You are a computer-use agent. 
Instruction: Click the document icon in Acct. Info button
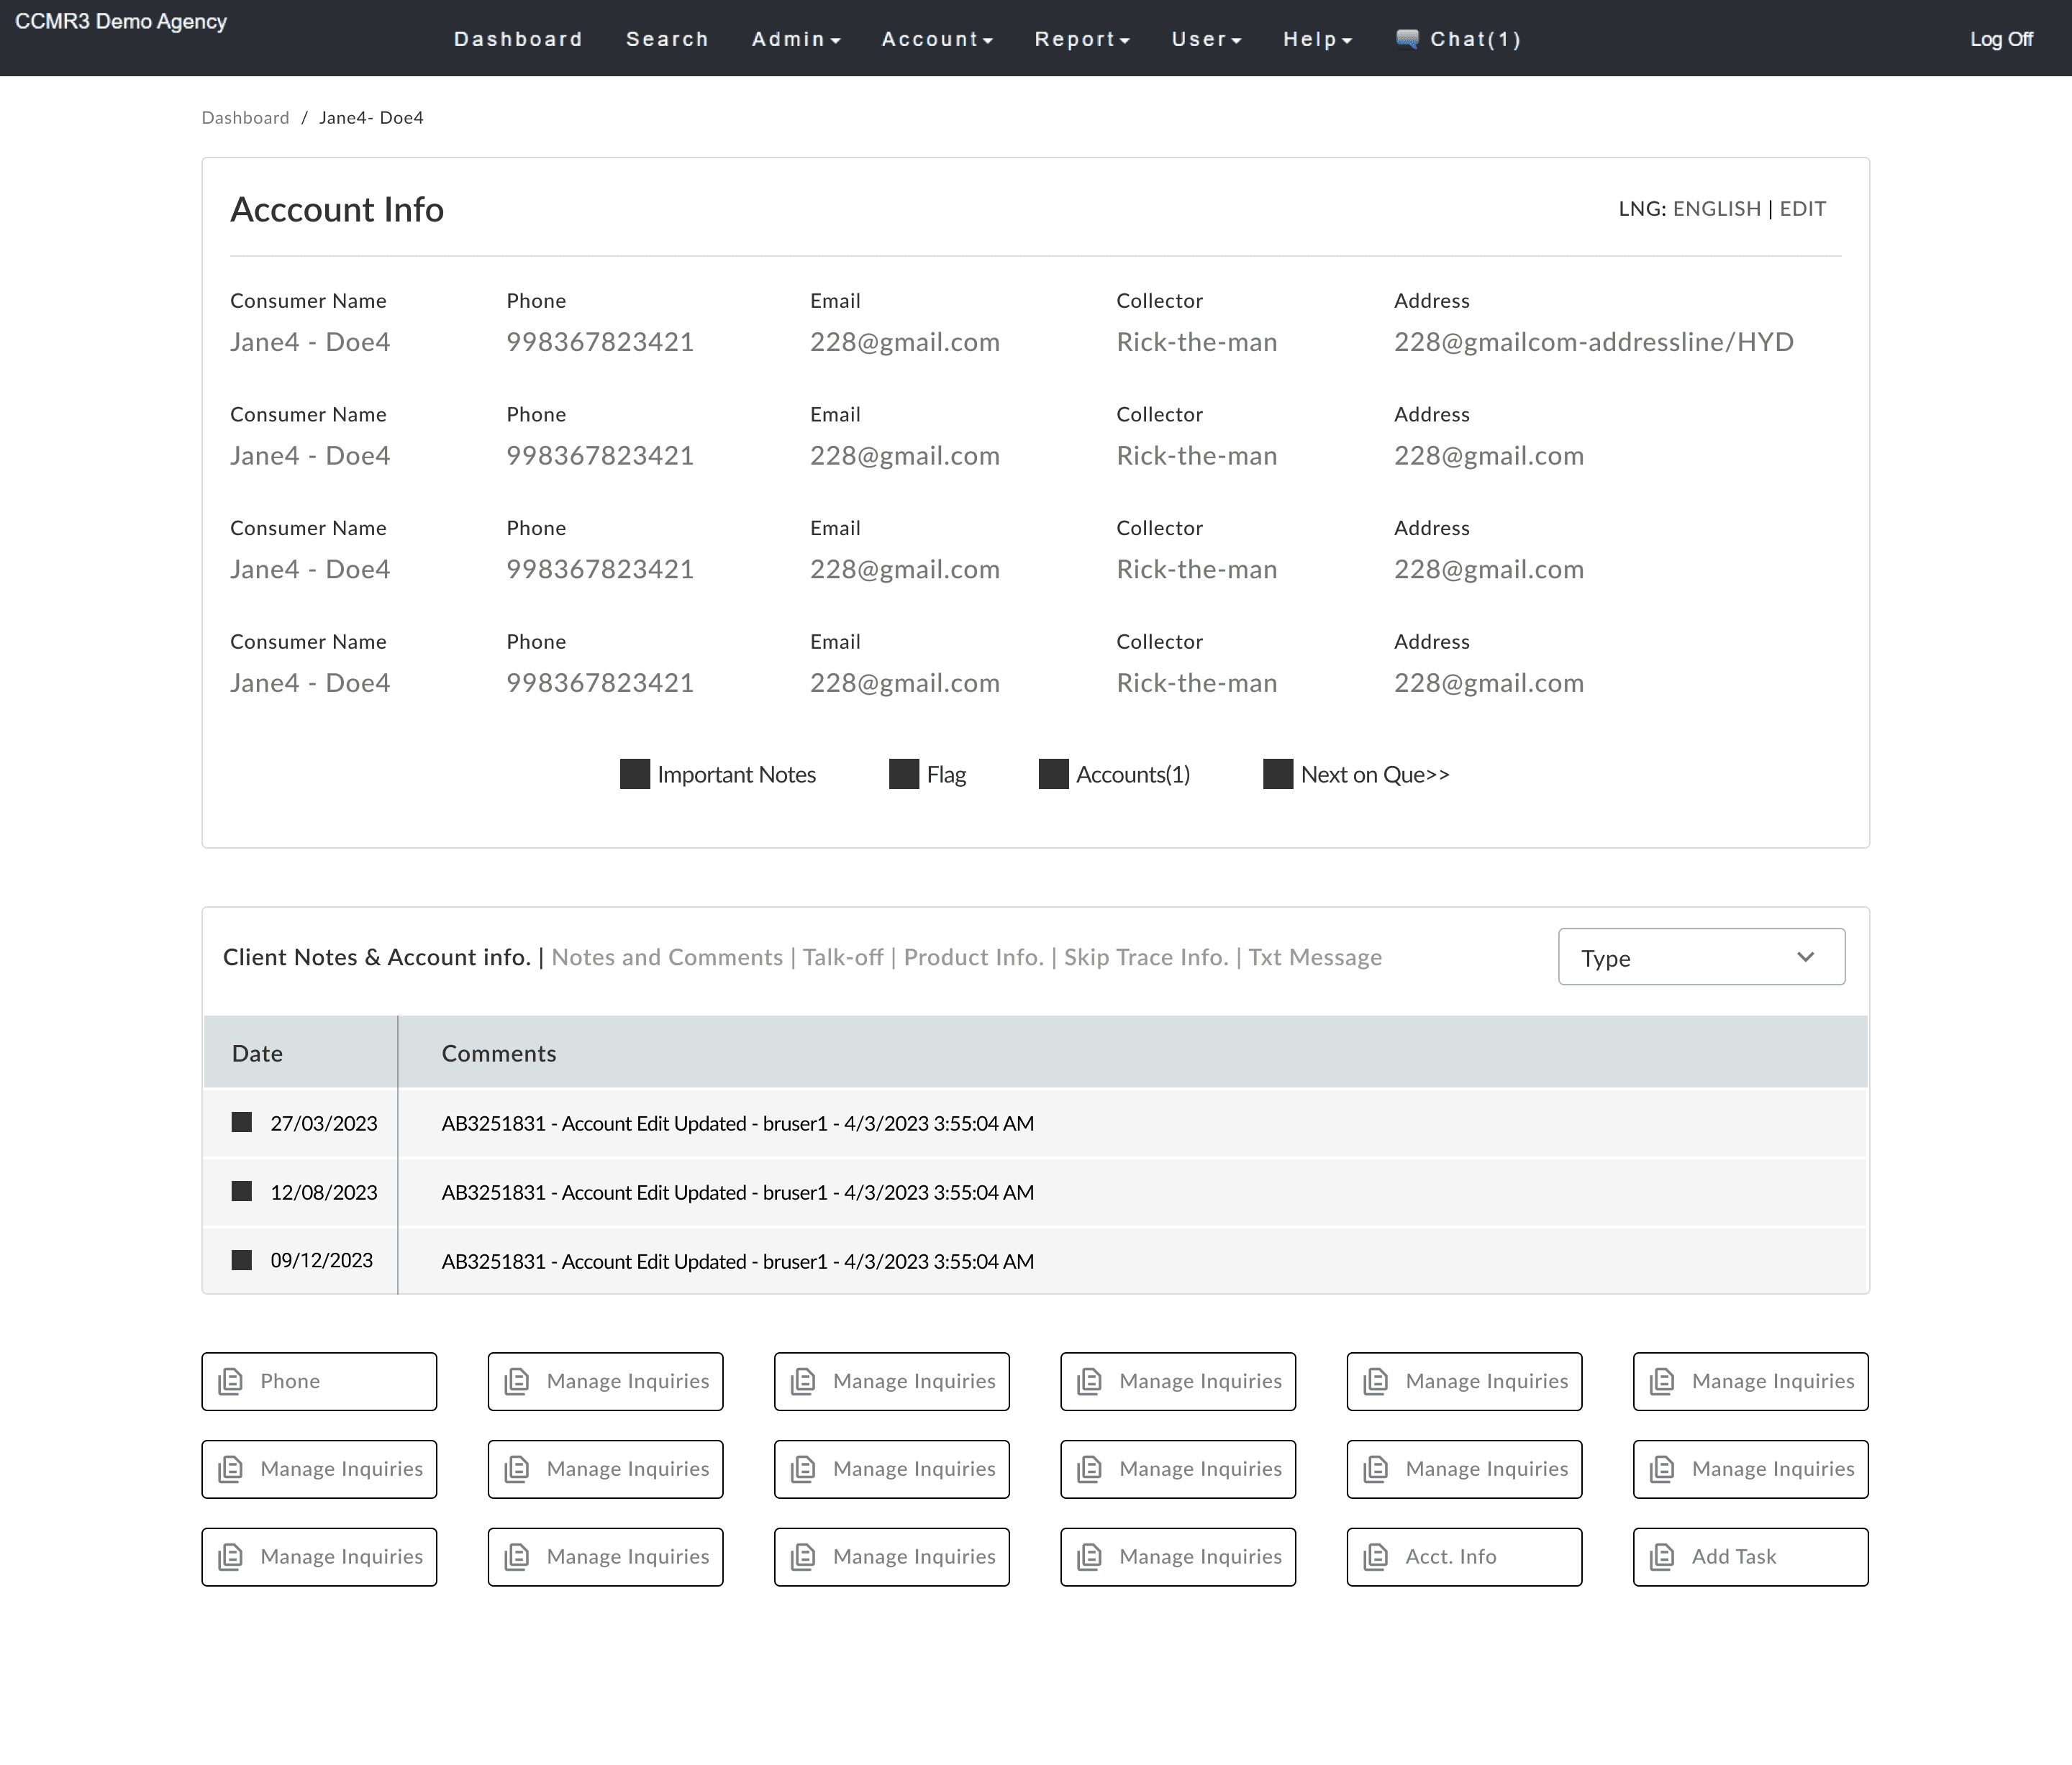(x=1376, y=1557)
